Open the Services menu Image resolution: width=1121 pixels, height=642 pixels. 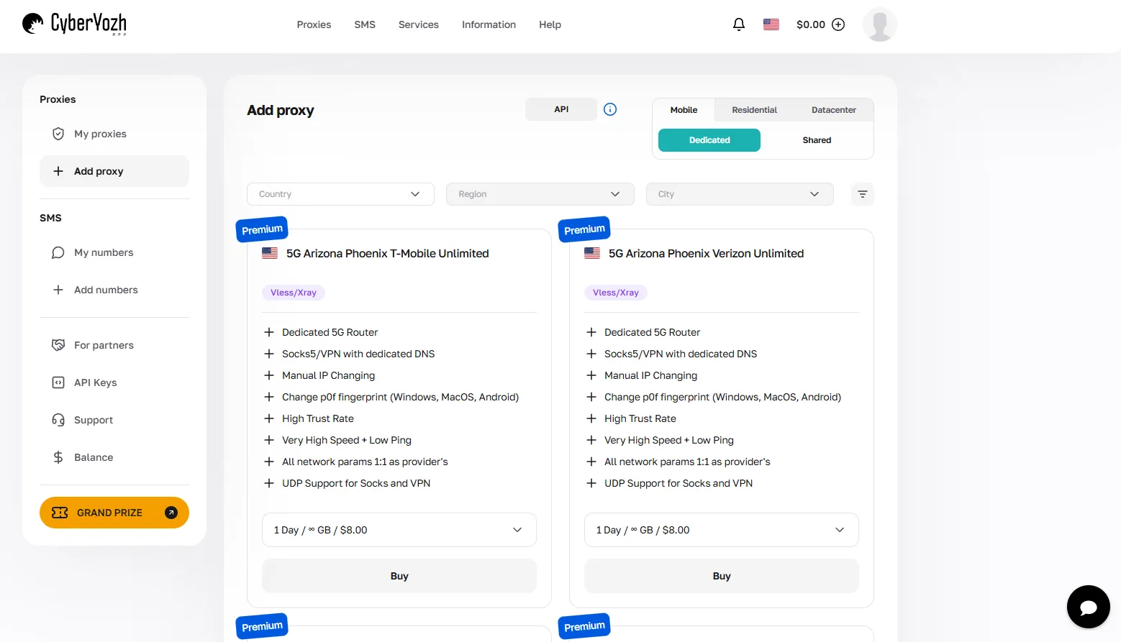[x=418, y=24]
